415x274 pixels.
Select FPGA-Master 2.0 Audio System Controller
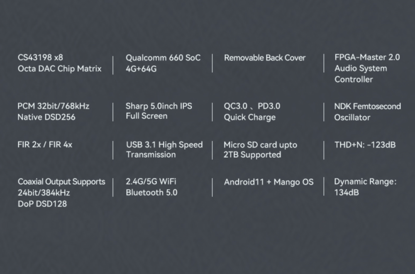pos(367,68)
